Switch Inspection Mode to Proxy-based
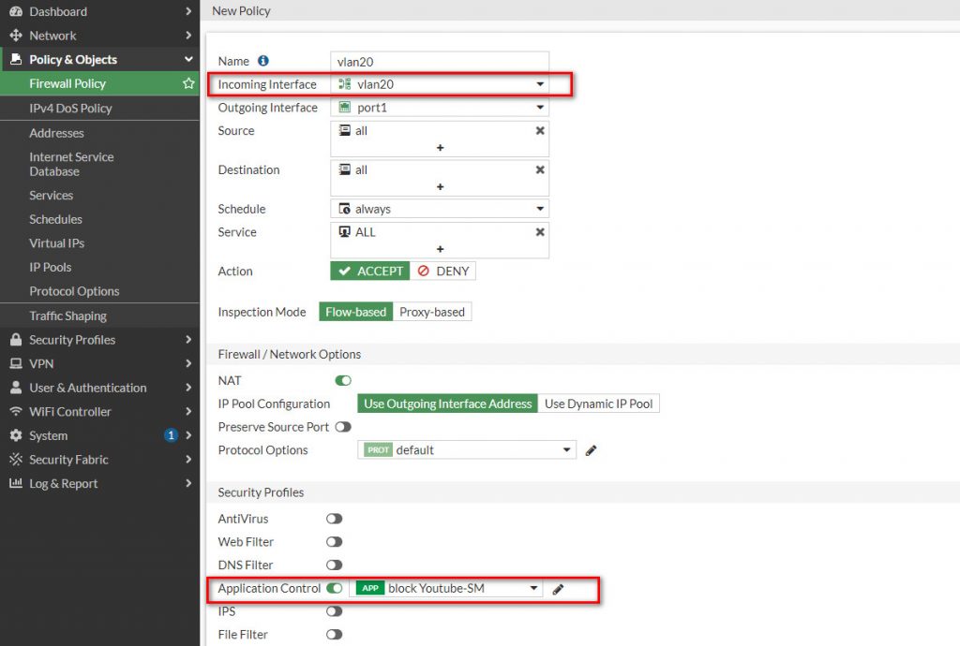 coord(432,312)
